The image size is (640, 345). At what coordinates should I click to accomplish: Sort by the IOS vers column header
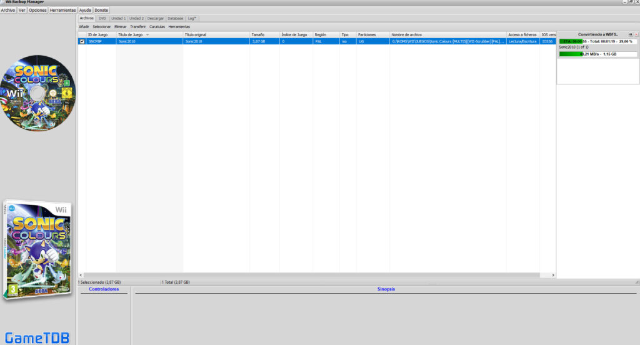coord(548,35)
